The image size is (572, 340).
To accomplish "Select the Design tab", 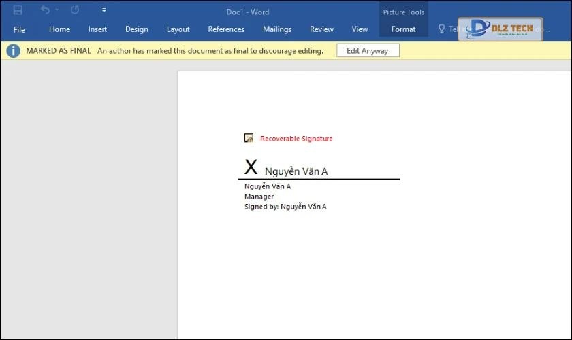I will (x=136, y=29).
